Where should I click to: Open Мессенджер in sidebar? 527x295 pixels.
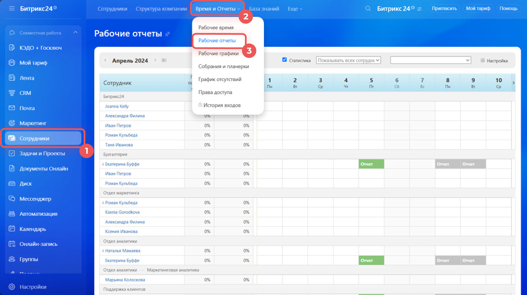coord(35,199)
